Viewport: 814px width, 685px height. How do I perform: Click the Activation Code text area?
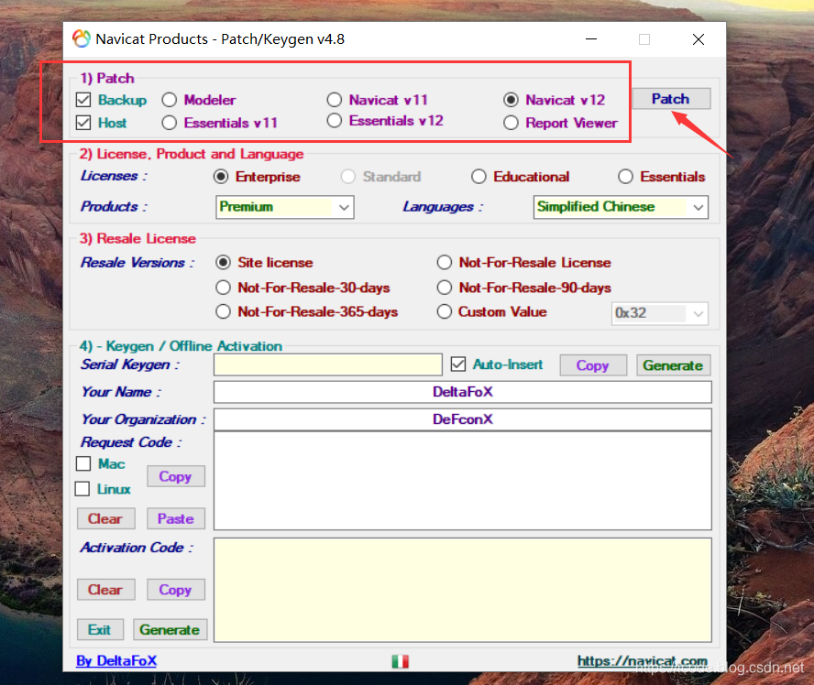[463, 590]
